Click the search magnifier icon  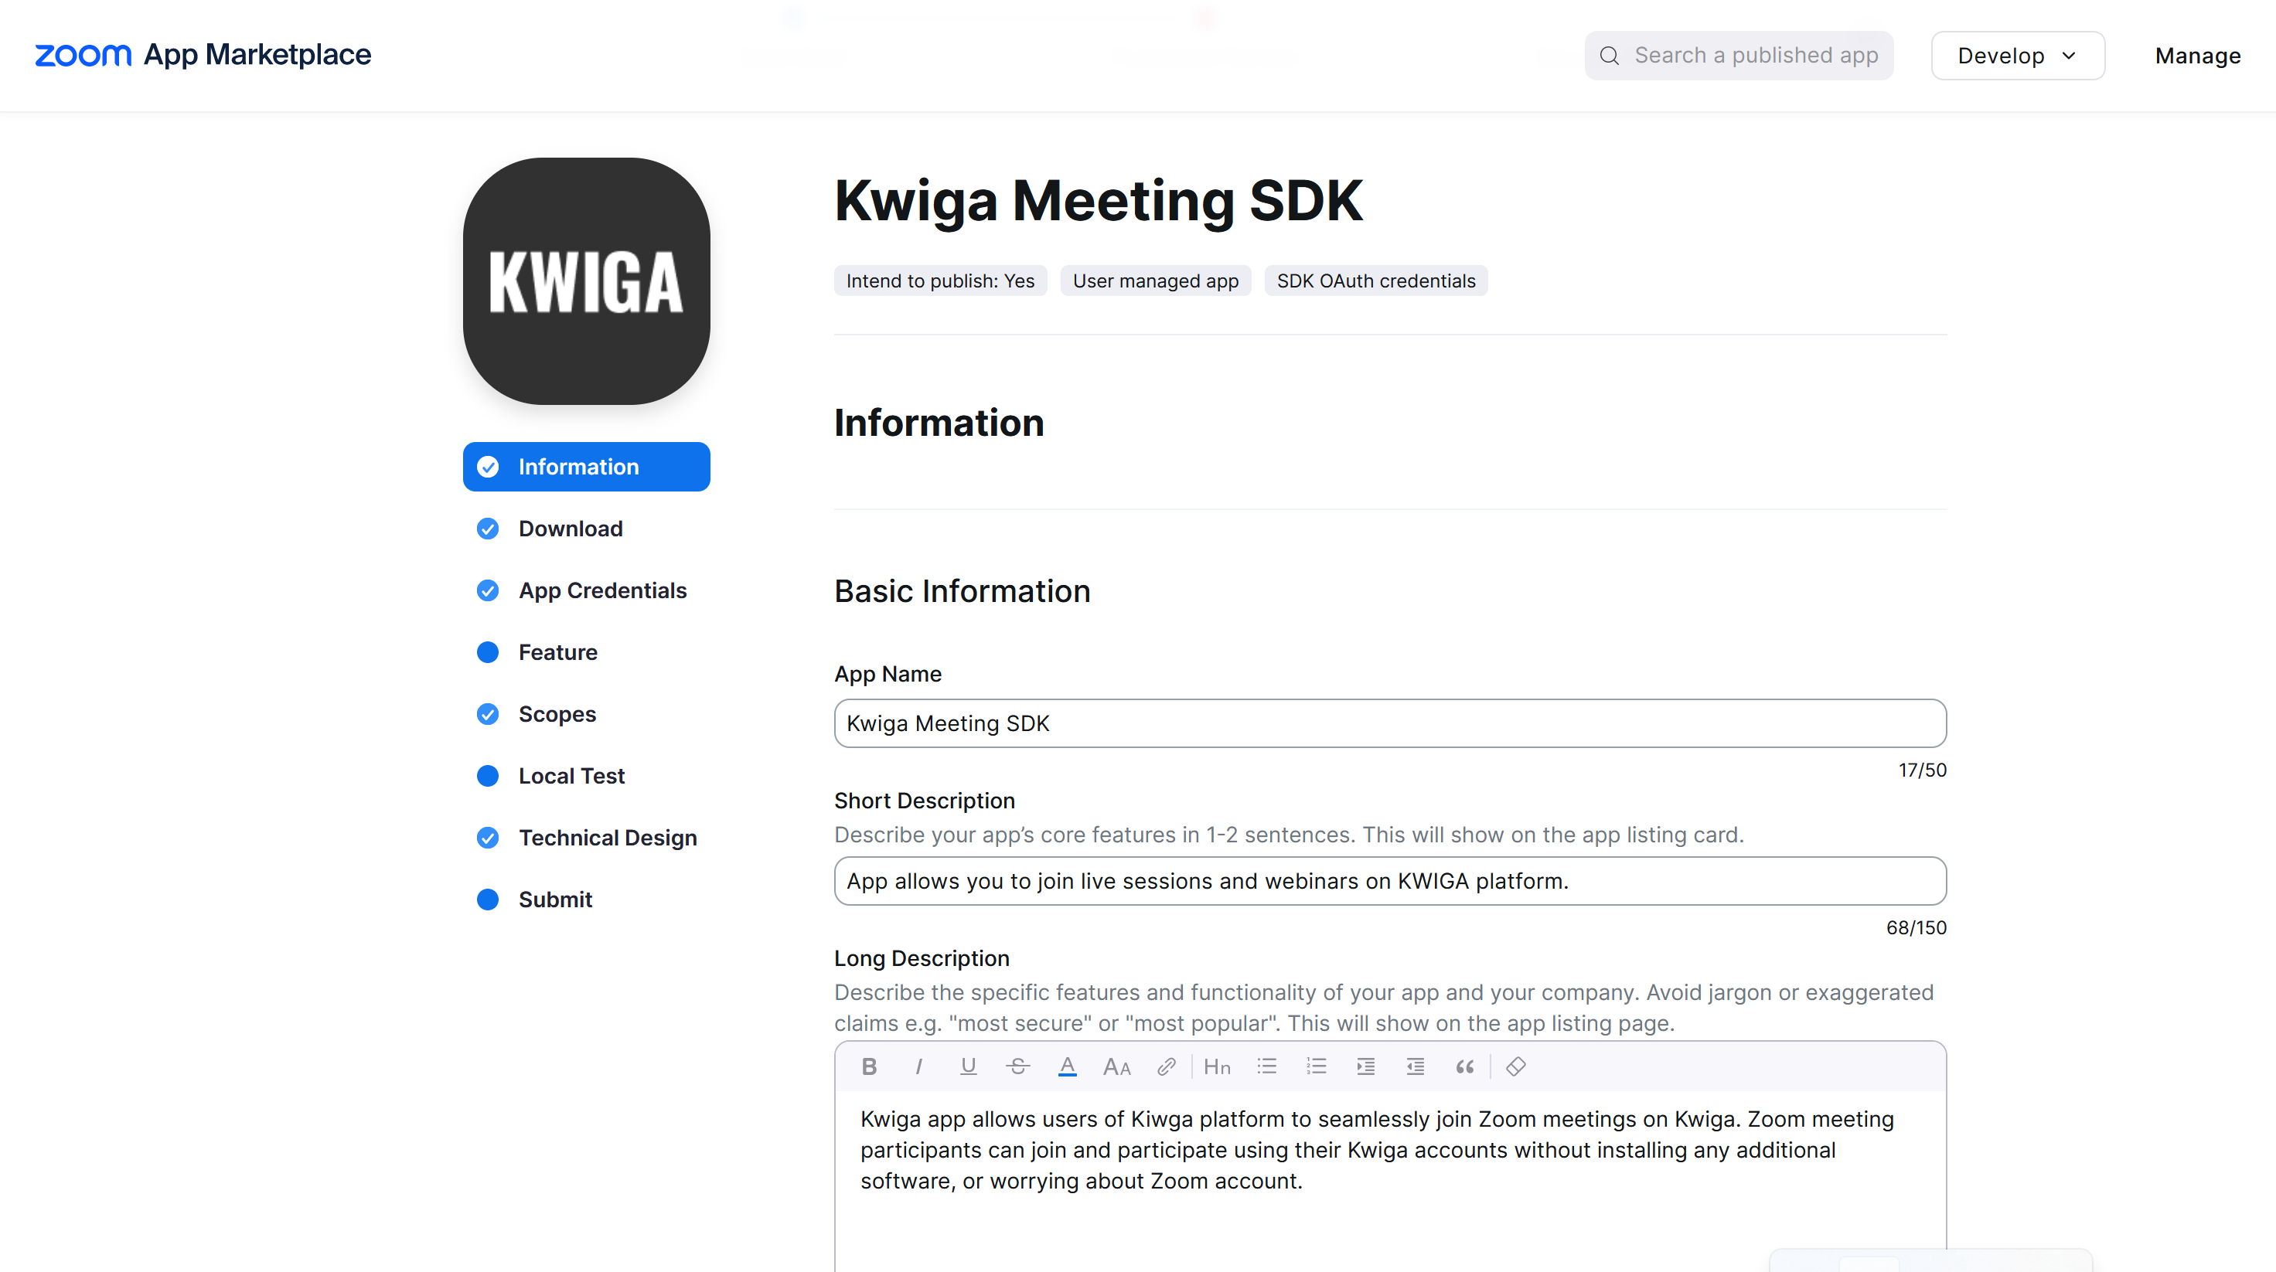click(1610, 56)
